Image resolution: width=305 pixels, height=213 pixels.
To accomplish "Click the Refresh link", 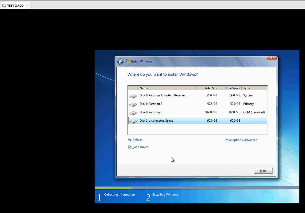I will [137, 140].
